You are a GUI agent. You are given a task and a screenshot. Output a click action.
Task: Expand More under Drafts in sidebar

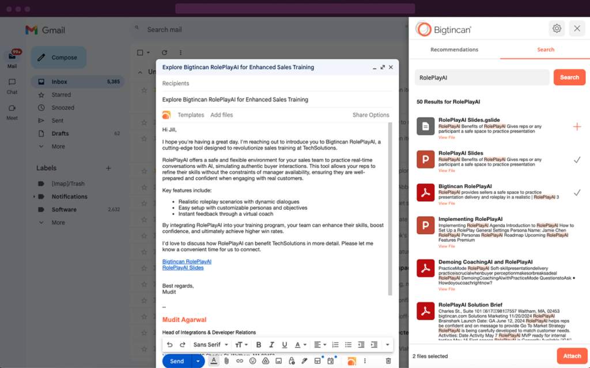58,147
